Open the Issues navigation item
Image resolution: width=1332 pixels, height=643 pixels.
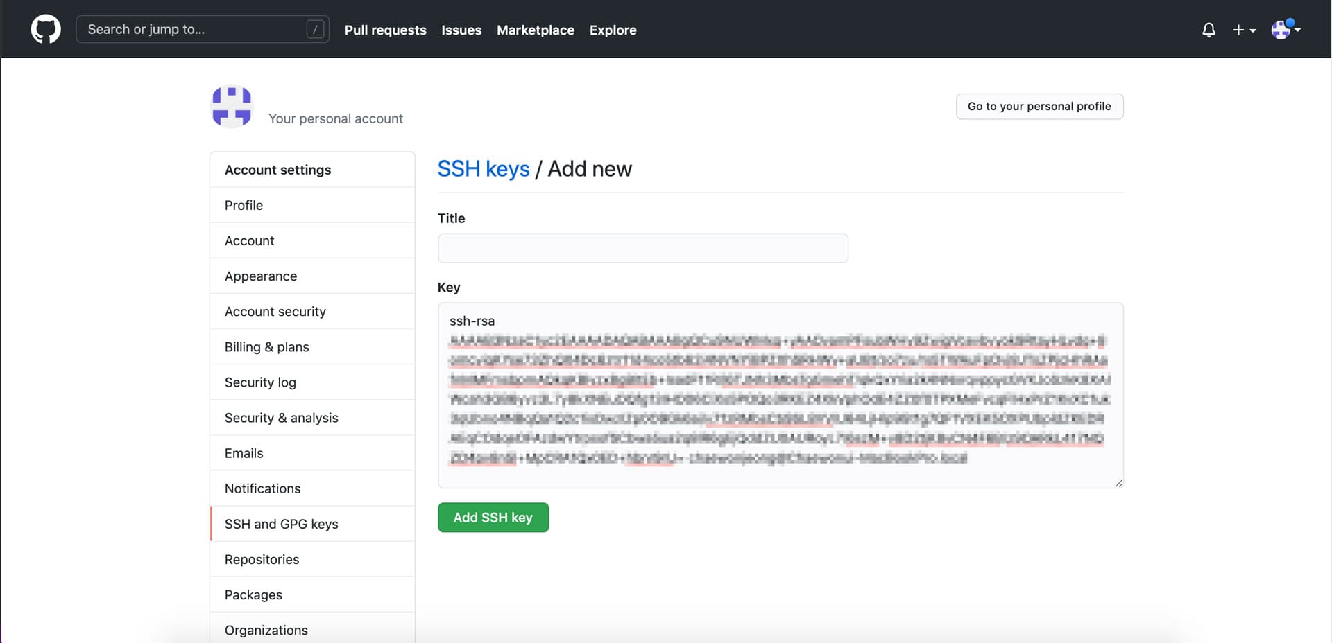coord(461,30)
